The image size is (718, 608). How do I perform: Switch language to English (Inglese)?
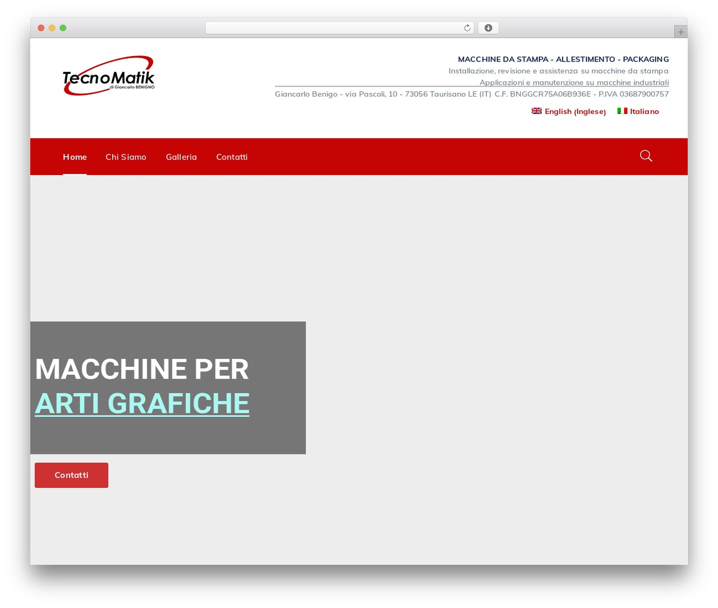click(575, 112)
